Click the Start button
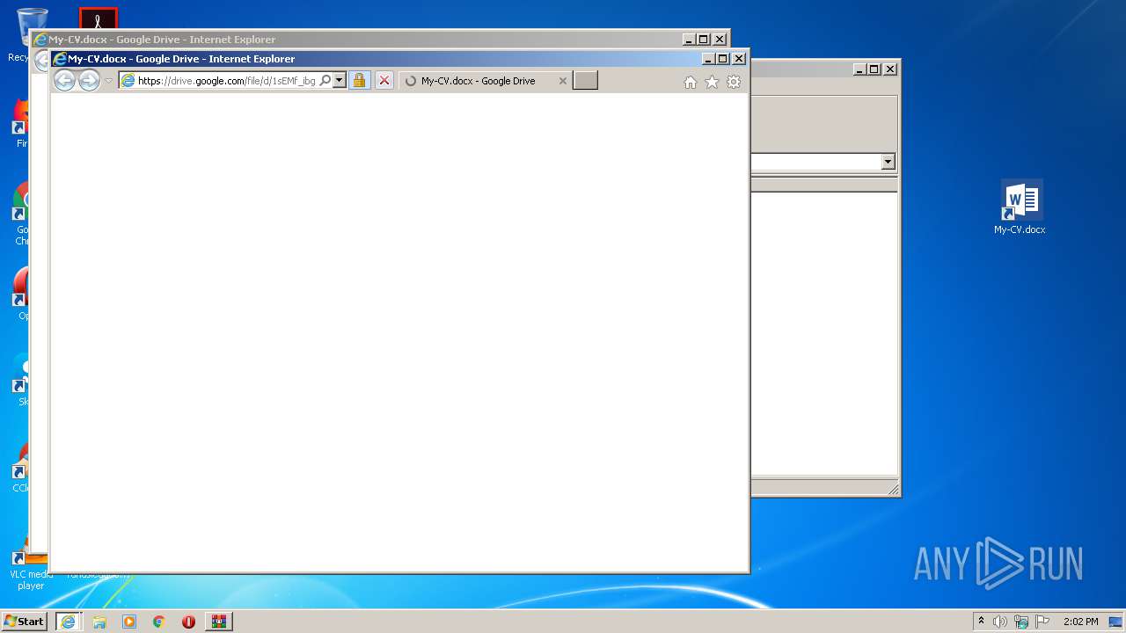The width and height of the screenshot is (1126, 633). pos(25,622)
